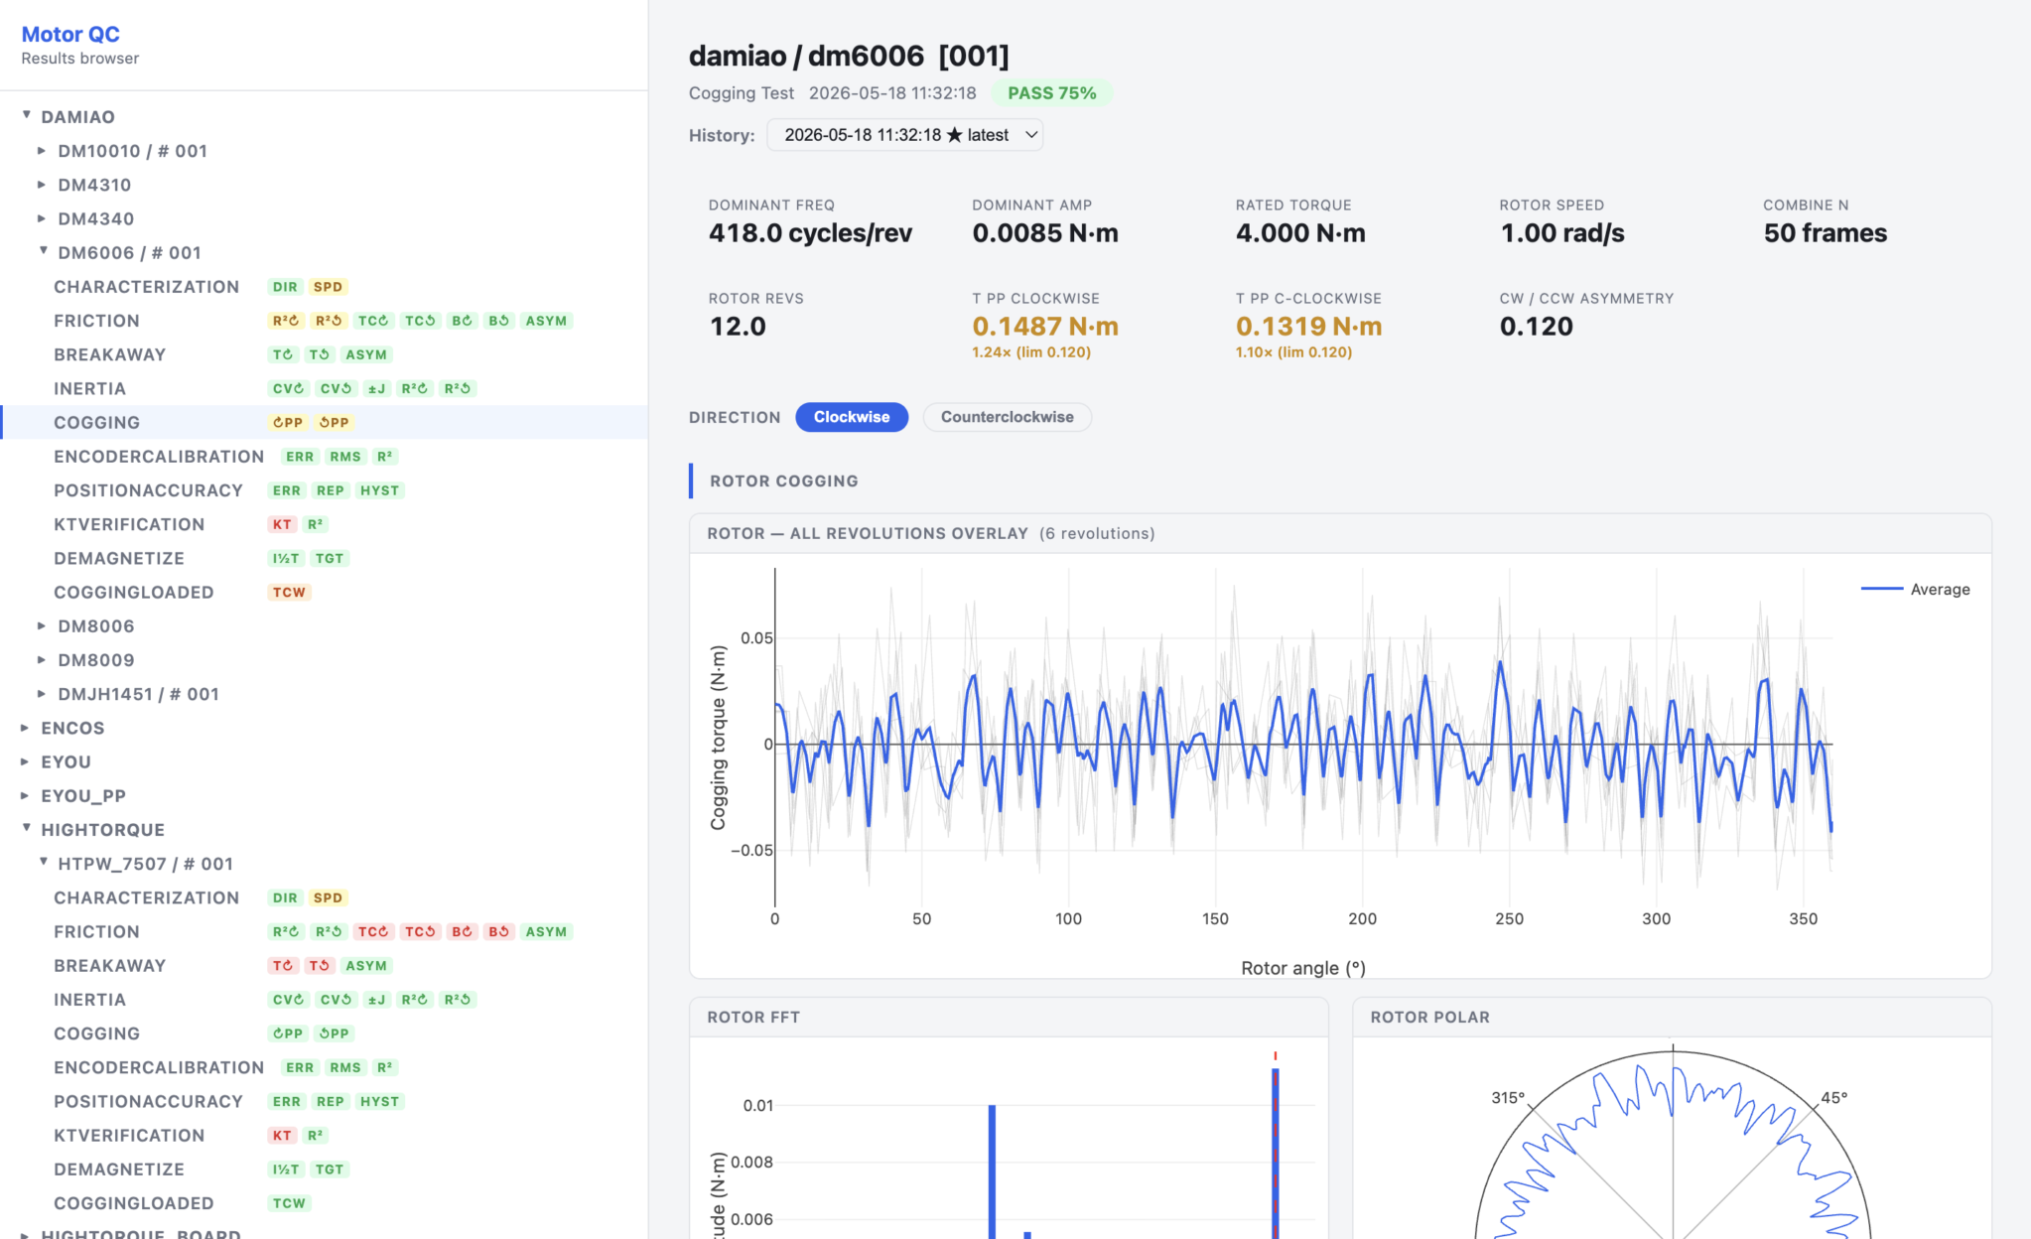2031x1239 pixels.
Task: Click the ±J badge on DM6006 inertia
Action: pos(376,388)
